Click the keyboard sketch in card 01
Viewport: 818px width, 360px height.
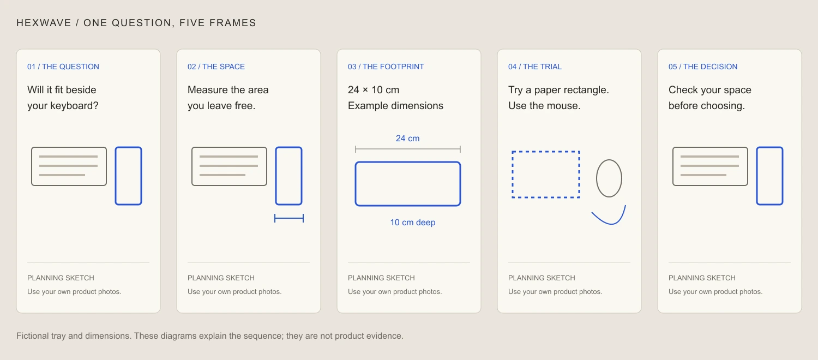click(x=69, y=166)
